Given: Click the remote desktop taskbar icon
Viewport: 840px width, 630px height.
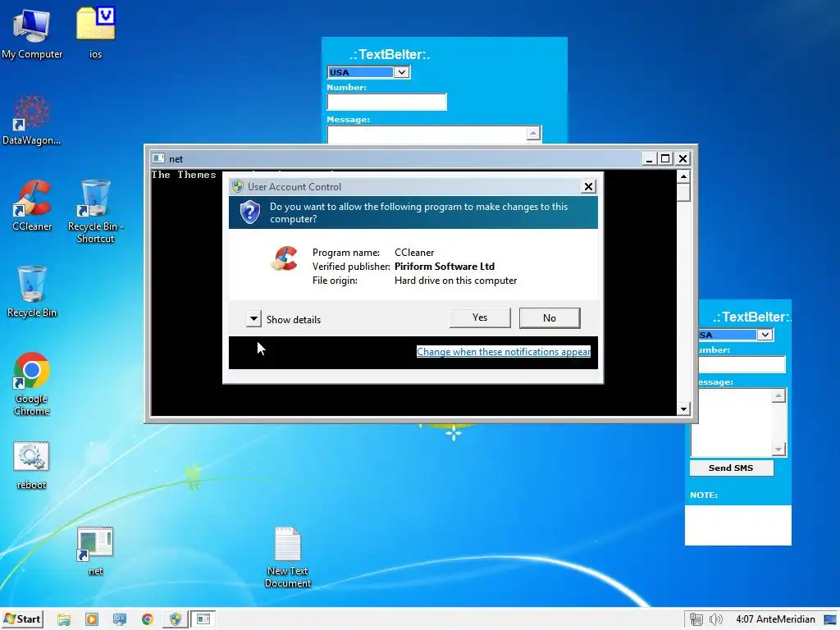Looking at the screenshot, I should tap(120, 620).
